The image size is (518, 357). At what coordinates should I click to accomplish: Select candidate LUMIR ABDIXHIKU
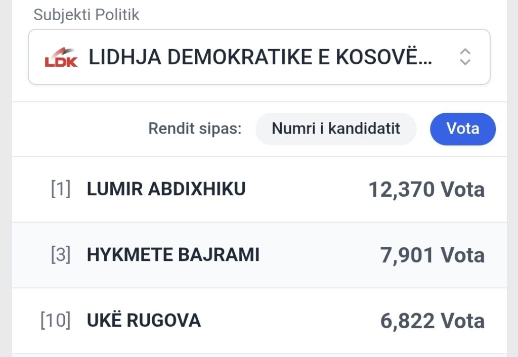click(166, 189)
